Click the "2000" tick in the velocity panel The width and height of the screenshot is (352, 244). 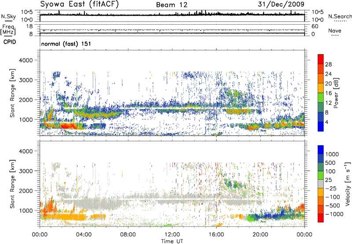26,191
